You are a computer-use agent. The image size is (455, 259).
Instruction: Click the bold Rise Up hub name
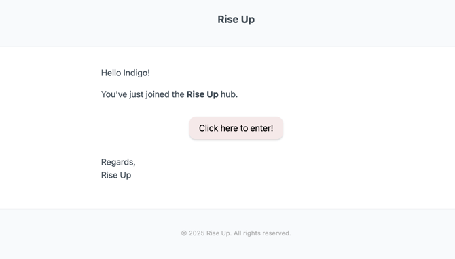202,94
